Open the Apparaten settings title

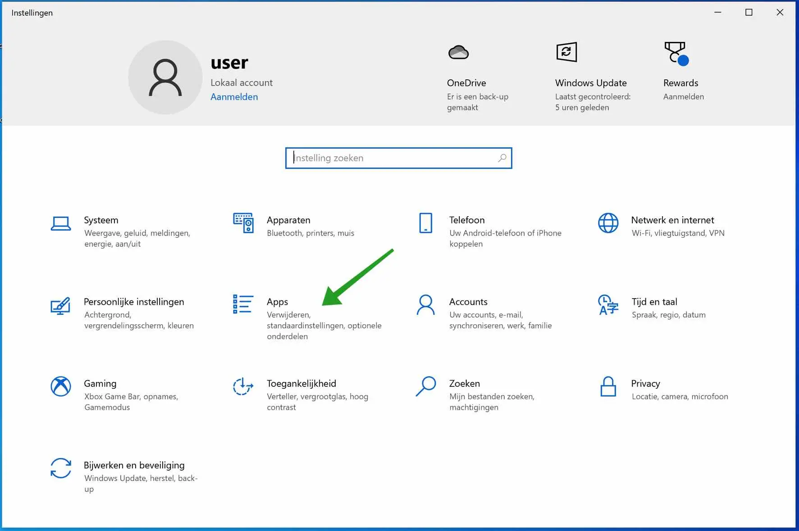coord(288,220)
